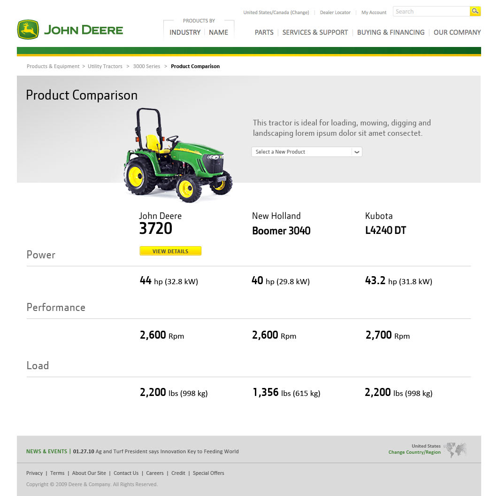
Task: Open the Special Offers footer link
Action: pos(208,473)
